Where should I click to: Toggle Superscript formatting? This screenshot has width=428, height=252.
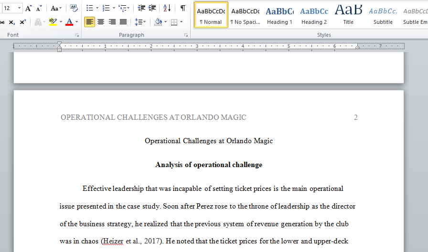point(23,22)
